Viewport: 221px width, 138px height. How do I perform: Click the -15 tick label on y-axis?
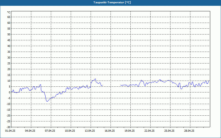pyautogui.click(x=8, y=110)
